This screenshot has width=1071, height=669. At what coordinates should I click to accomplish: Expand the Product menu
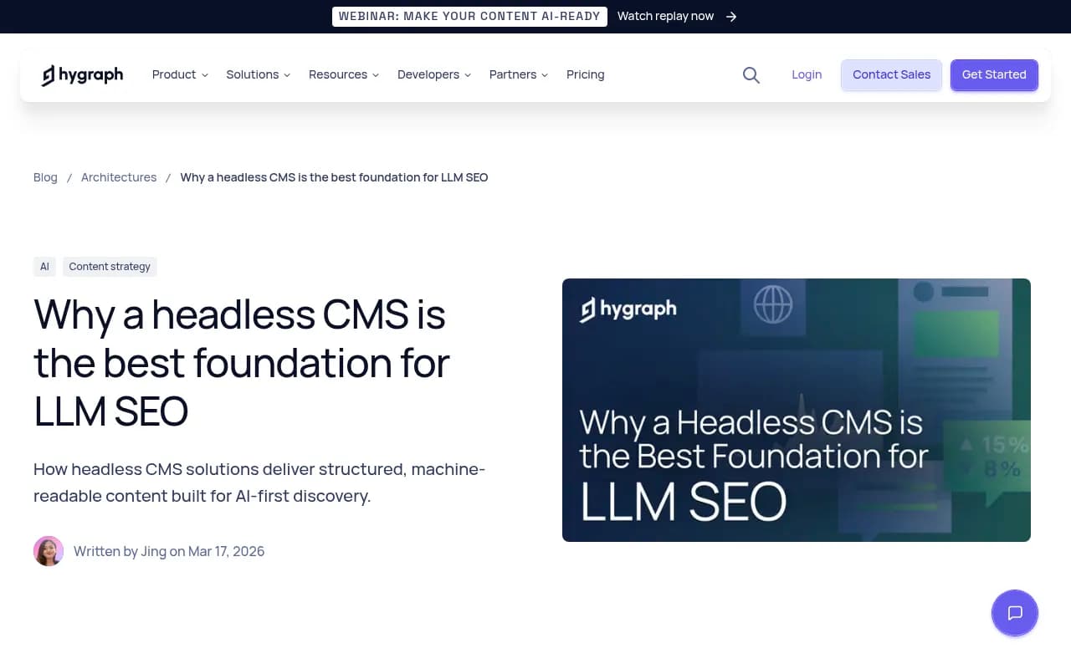[180, 74]
